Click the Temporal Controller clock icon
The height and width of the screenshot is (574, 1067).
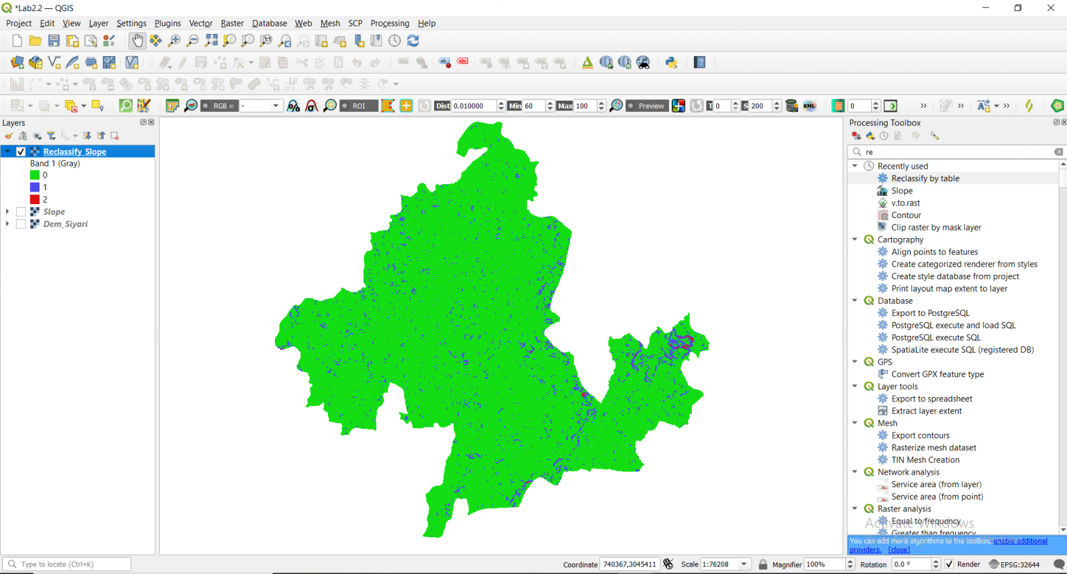[x=394, y=40]
